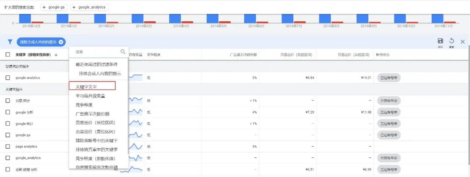Check the box for the 'google analytics' row
The image size is (470, 177).
[x=8, y=78]
